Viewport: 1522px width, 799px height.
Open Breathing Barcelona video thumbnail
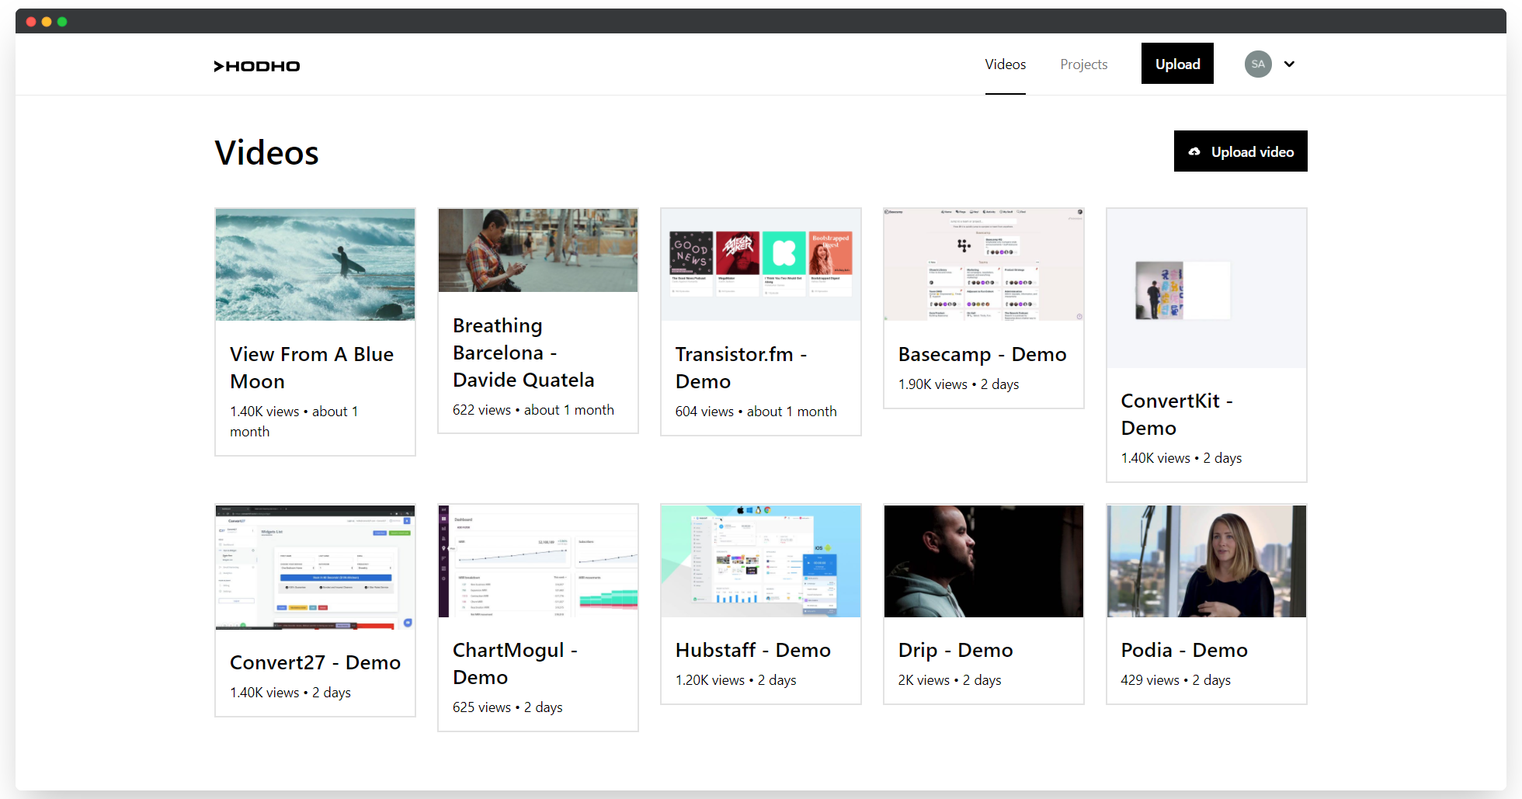tap(538, 250)
